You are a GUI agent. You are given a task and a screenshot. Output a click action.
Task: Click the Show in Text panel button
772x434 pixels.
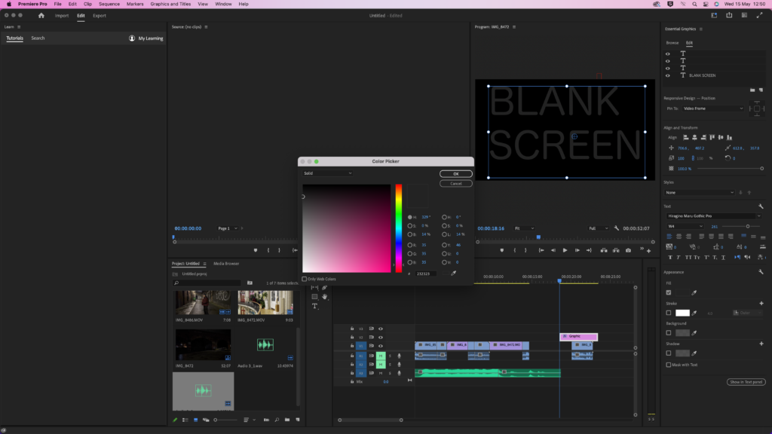pyautogui.click(x=746, y=382)
